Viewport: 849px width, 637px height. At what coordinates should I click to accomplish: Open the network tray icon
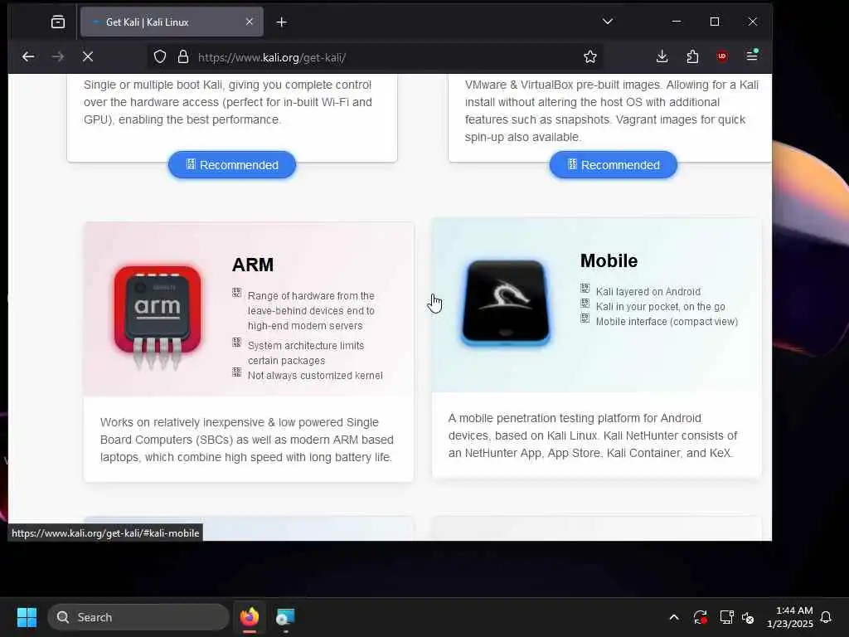pyautogui.click(x=726, y=617)
